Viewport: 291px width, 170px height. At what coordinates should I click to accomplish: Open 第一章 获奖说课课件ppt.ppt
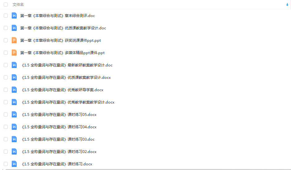[x=61, y=40]
